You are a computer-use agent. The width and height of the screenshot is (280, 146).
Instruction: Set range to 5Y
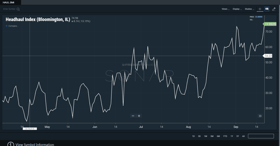(x=237, y=136)
